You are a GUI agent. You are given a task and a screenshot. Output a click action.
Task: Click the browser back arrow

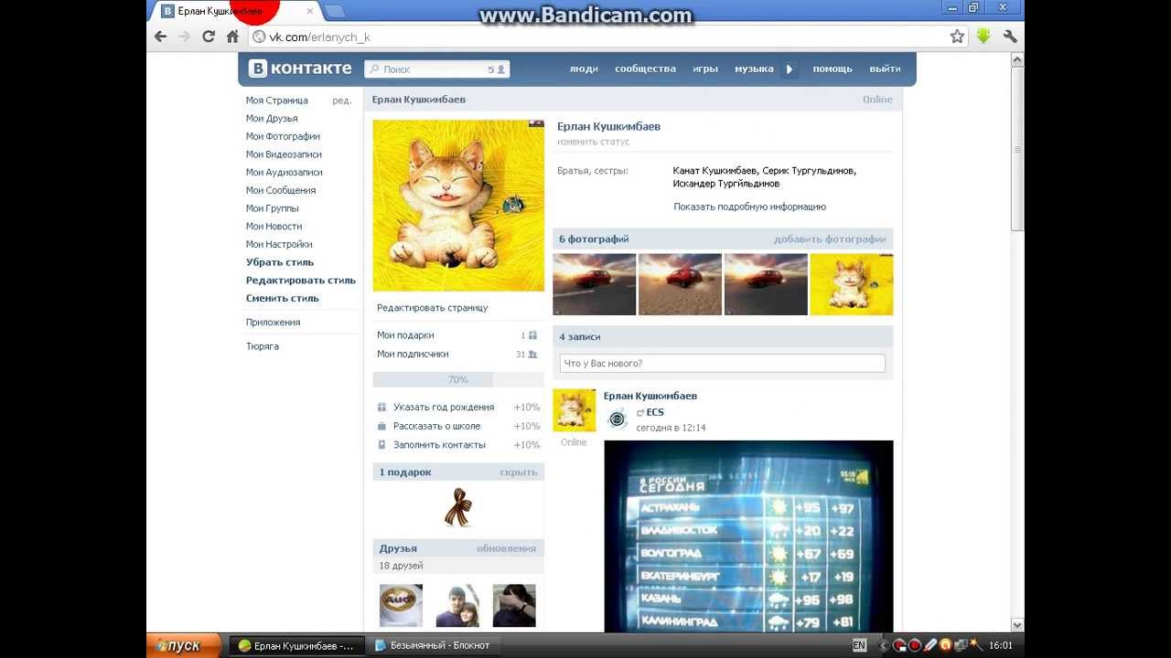click(161, 37)
